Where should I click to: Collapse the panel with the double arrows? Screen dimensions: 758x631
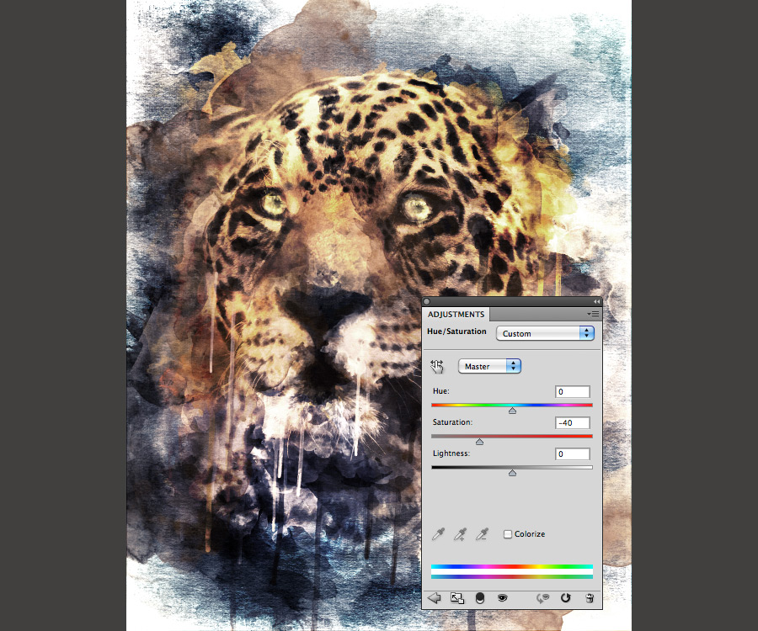click(595, 301)
